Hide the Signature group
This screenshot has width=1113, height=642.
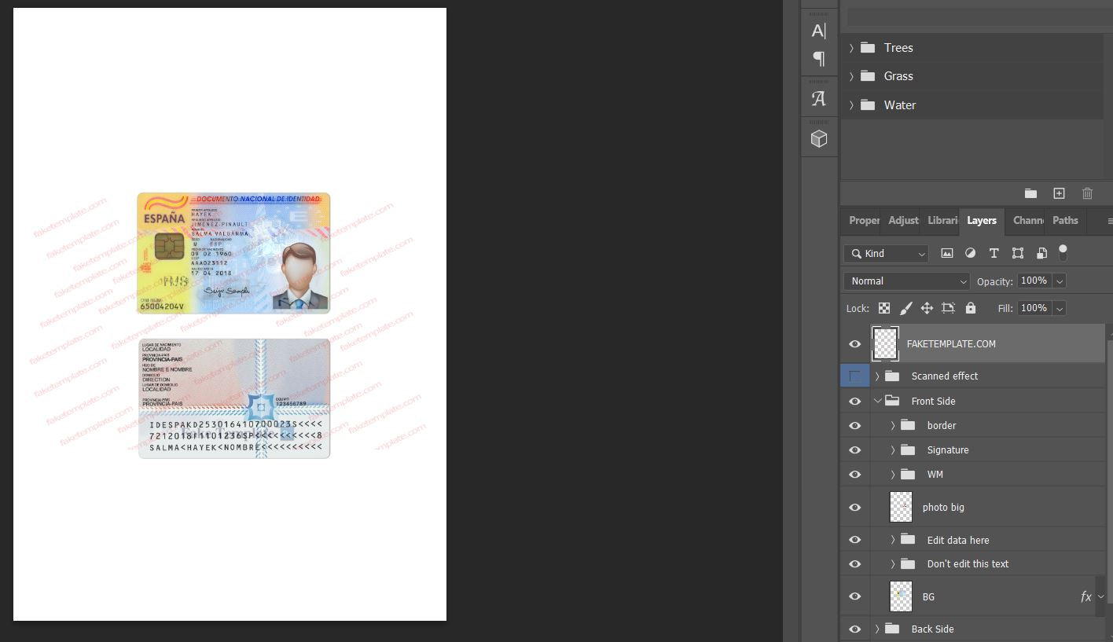pos(855,450)
